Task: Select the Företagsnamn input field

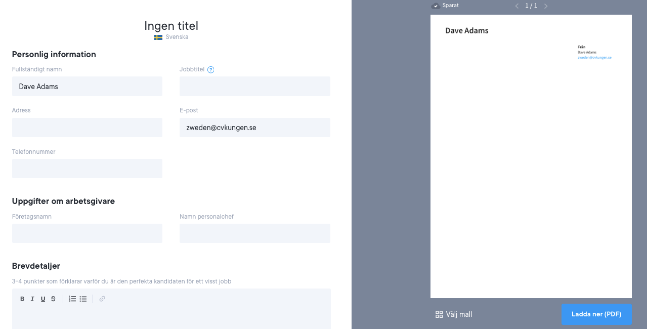Action: (87, 233)
